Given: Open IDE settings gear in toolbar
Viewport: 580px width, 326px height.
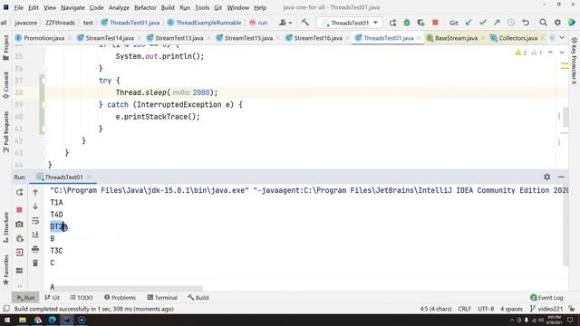Looking at the screenshot, I should coord(557,23).
